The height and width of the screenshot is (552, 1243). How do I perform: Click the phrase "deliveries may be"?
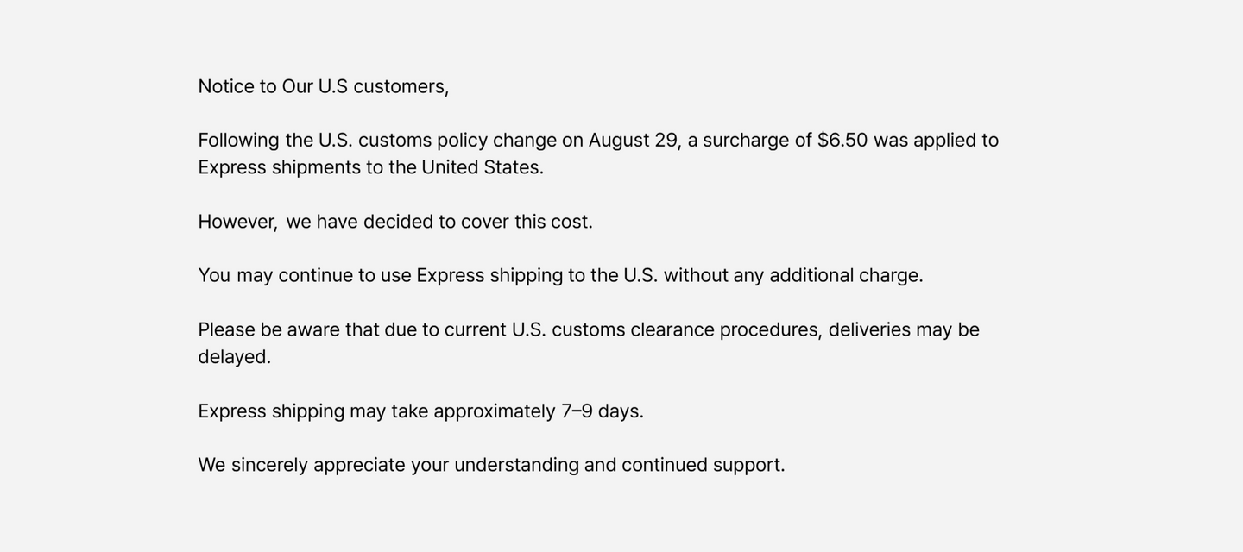pos(904,329)
